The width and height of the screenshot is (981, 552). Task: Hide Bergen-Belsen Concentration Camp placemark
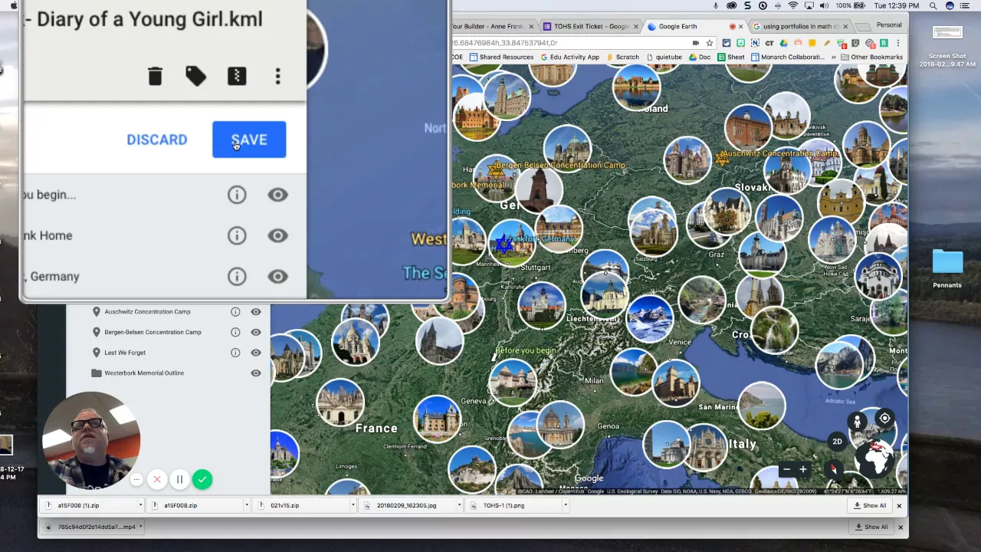(x=256, y=332)
